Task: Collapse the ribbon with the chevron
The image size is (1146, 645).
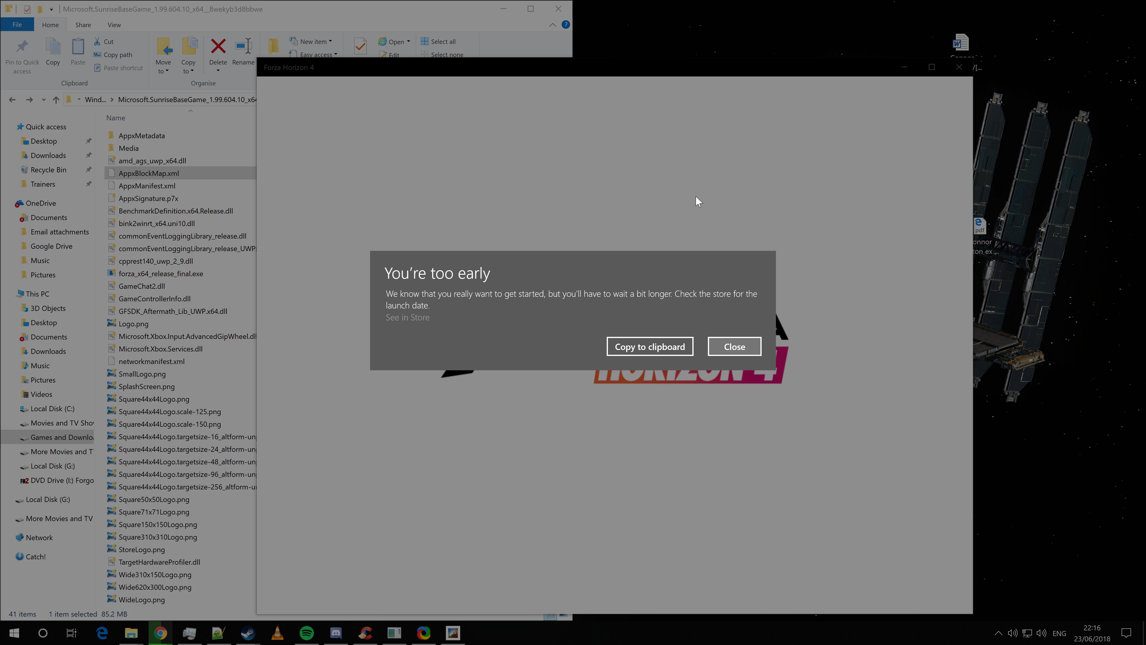Action: click(x=552, y=25)
